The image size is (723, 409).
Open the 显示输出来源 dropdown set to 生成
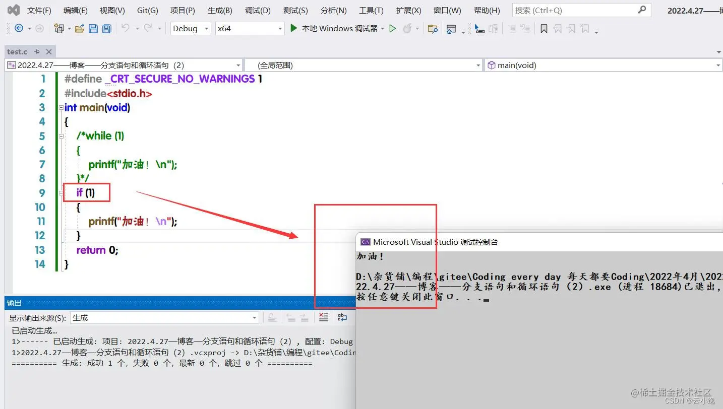pos(164,318)
